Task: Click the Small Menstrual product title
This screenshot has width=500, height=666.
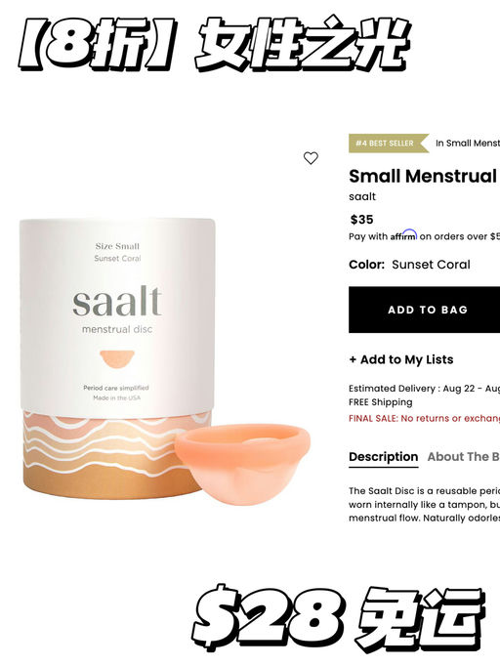Action: tap(423, 176)
